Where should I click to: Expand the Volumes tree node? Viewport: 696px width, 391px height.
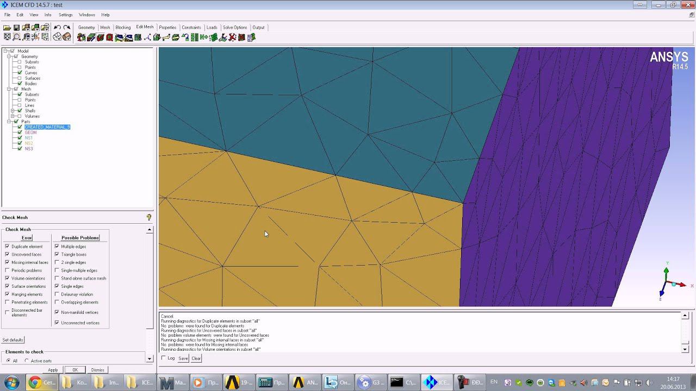click(13, 116)
